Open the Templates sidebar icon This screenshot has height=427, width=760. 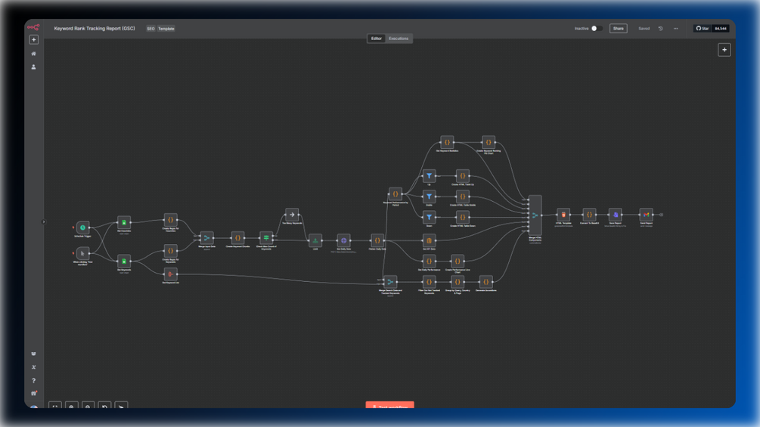[x=33, y=354]
